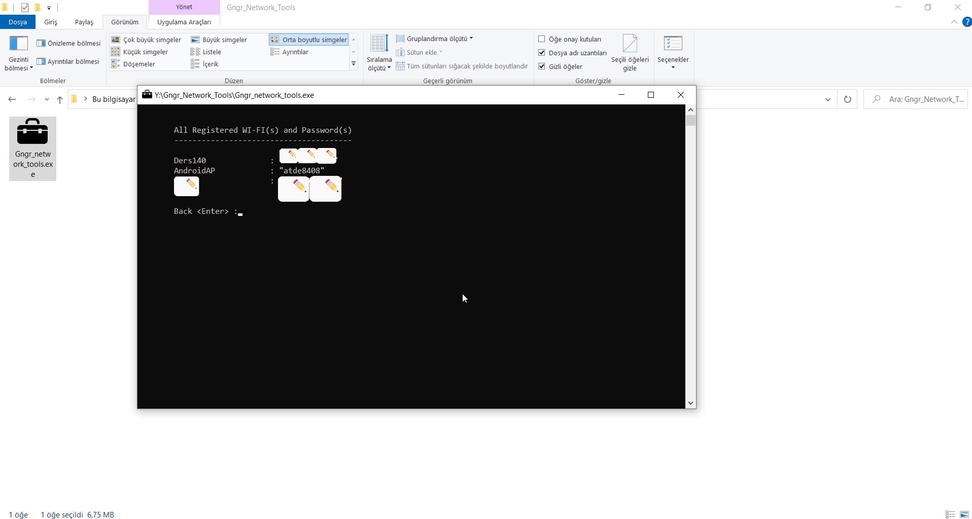The image size is (972, 519).
Task: Choose Döşemeler tile view
Action: click(133, 64)
